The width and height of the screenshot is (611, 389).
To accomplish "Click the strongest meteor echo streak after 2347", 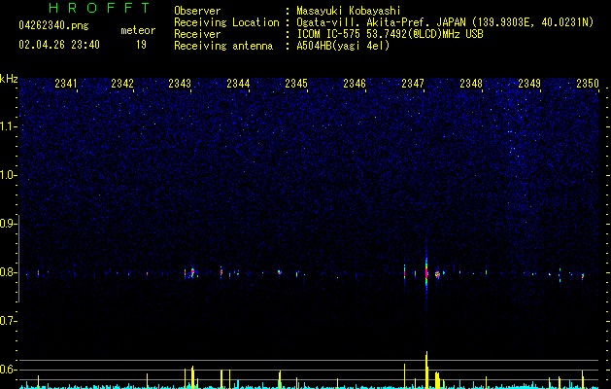I will click(x=426, y=271).
